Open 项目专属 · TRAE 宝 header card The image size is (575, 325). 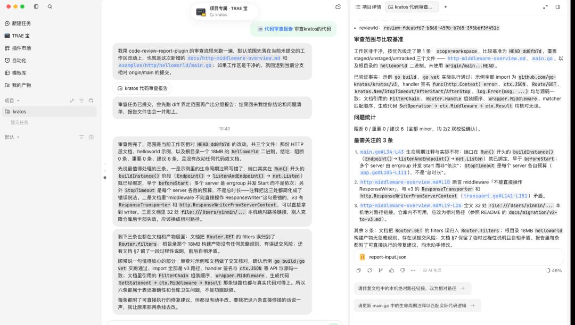pyautogui.click(x=225, y=11)
